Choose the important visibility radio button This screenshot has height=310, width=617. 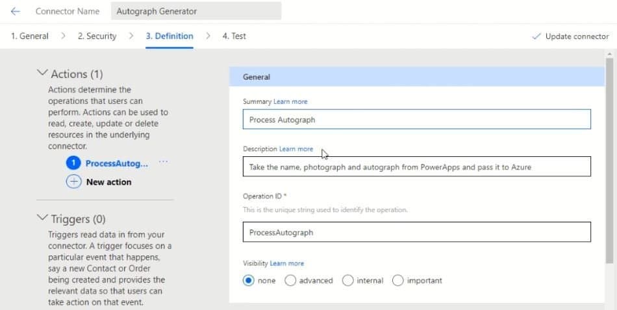click(x=398, y=281)
